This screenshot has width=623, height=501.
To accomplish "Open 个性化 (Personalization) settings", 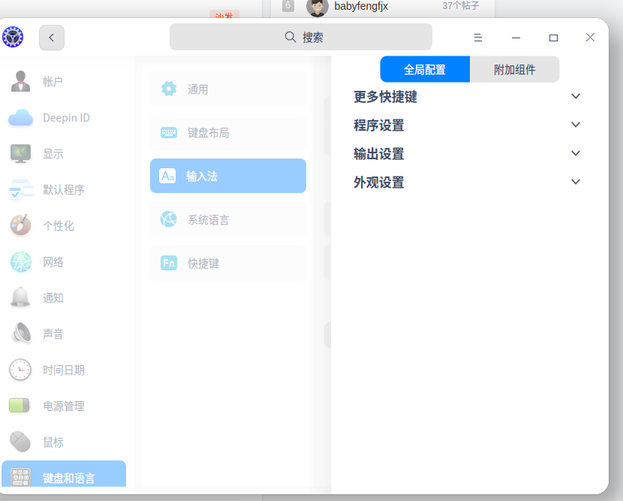I will tap(20, 225).
